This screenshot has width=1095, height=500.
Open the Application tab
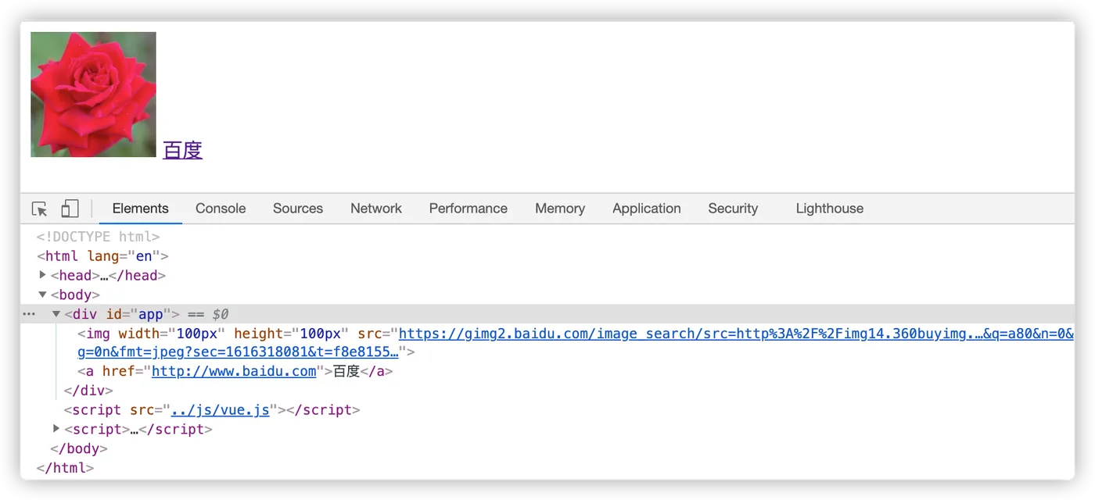(x=647, y=209)
